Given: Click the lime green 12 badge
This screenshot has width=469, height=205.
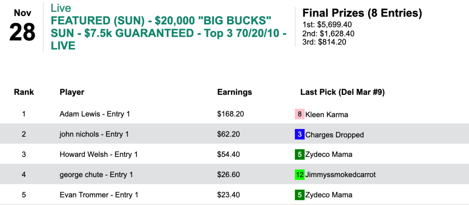Looking at the screenshot, I should click(300, 175).
